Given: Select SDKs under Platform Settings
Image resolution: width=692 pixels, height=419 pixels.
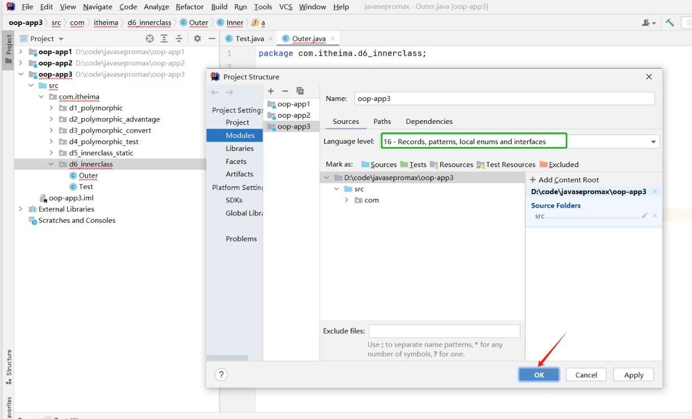Looking at the screenshot, I should tap(235, 200).
